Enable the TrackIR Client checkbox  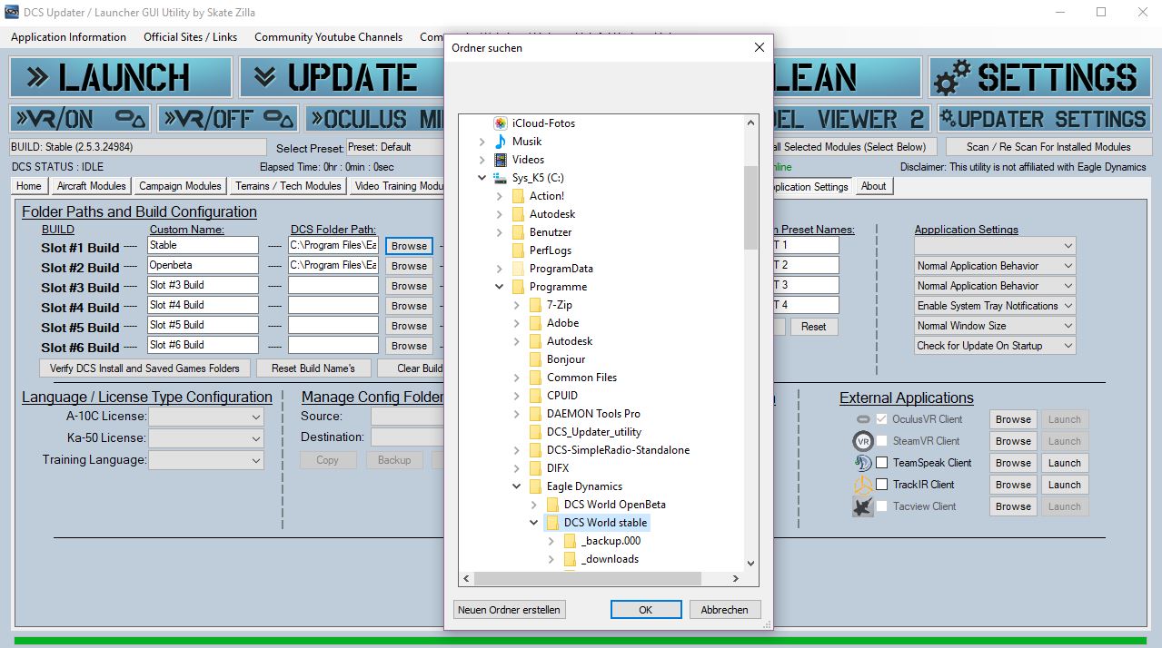pos(881,485)
